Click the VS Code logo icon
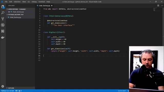 (x=2, y=2)
